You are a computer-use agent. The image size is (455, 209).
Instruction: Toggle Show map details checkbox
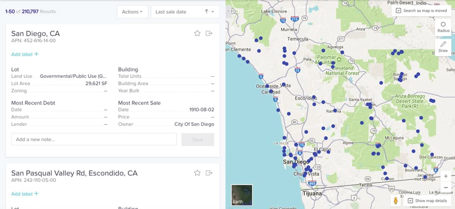[411, 200]
